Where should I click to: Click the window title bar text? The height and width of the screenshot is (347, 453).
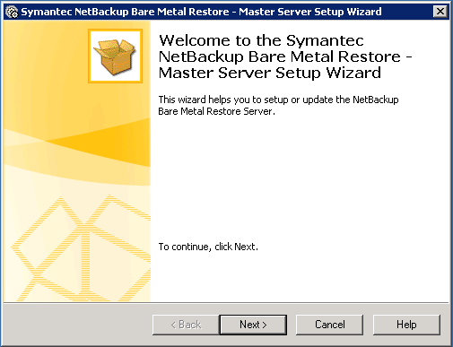click(x=201, y=12)
